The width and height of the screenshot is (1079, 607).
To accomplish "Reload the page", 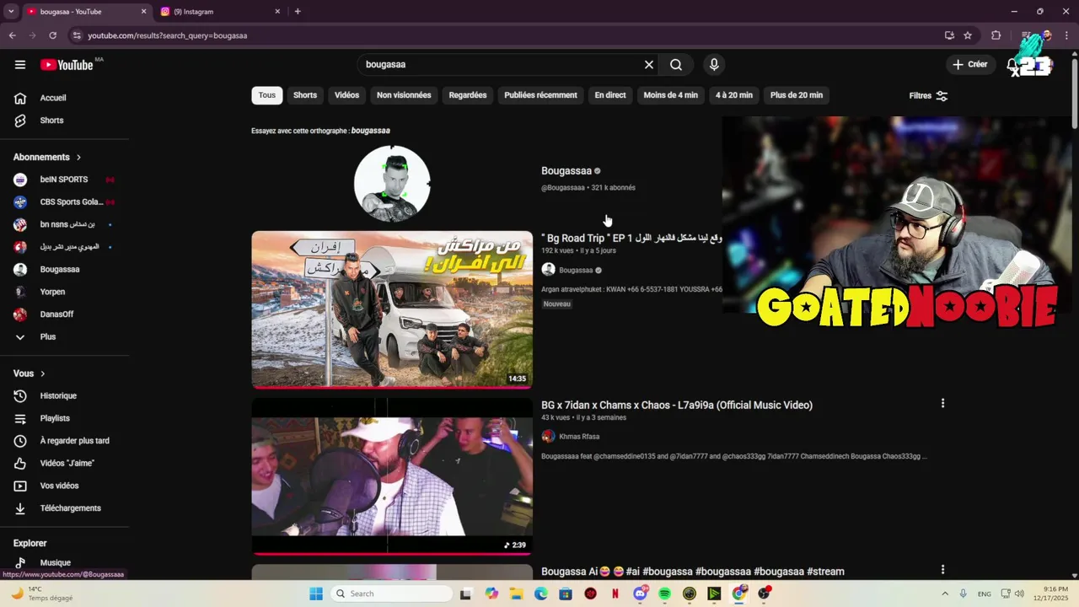I will tap(52, 35).
